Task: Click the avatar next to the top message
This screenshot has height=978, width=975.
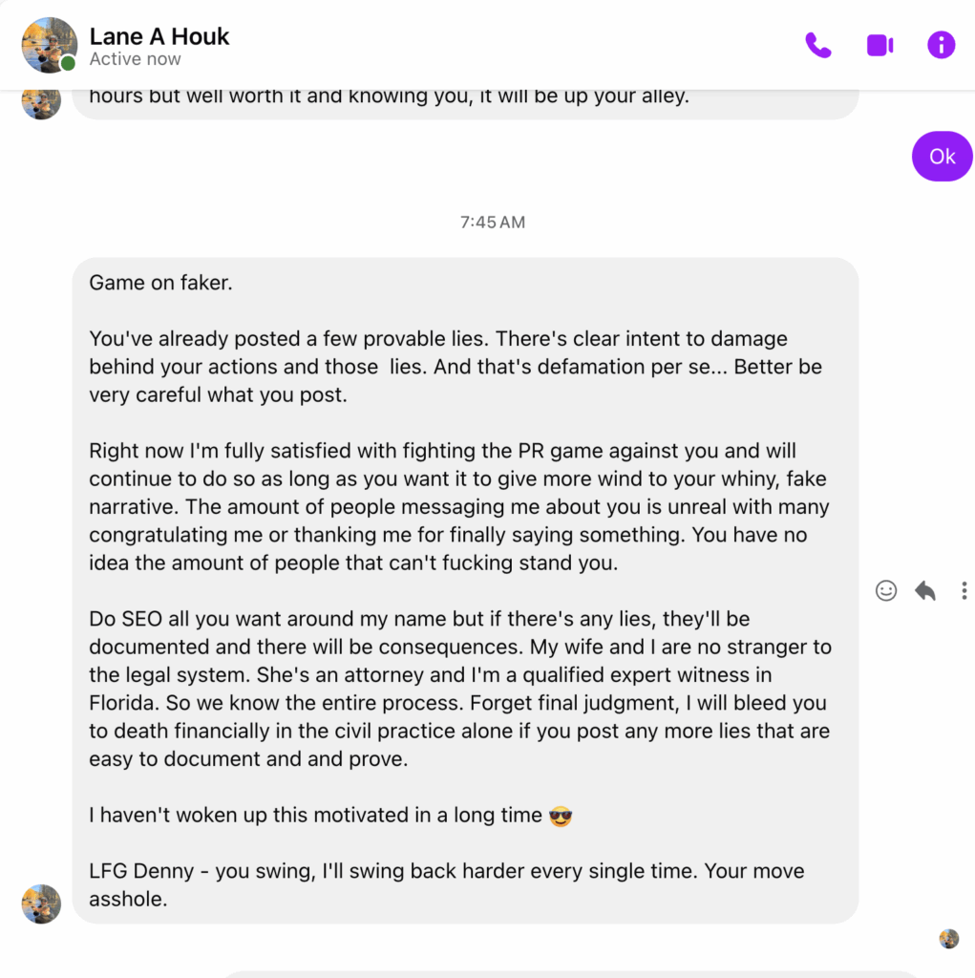Action: point(41,105)
